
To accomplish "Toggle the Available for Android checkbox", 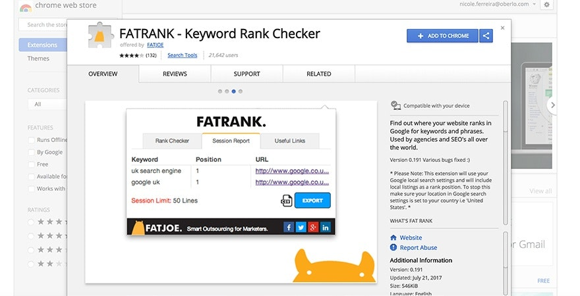I will (32, 176).
